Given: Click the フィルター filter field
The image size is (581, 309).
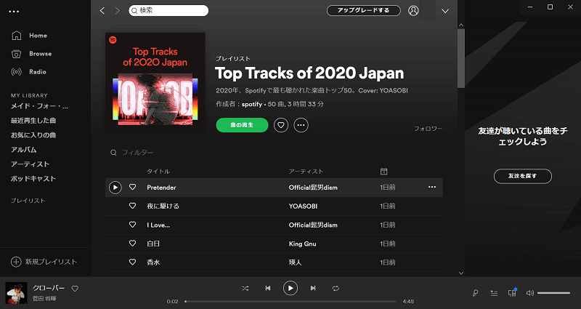Looking at the screenshot, I should [137, 153].
